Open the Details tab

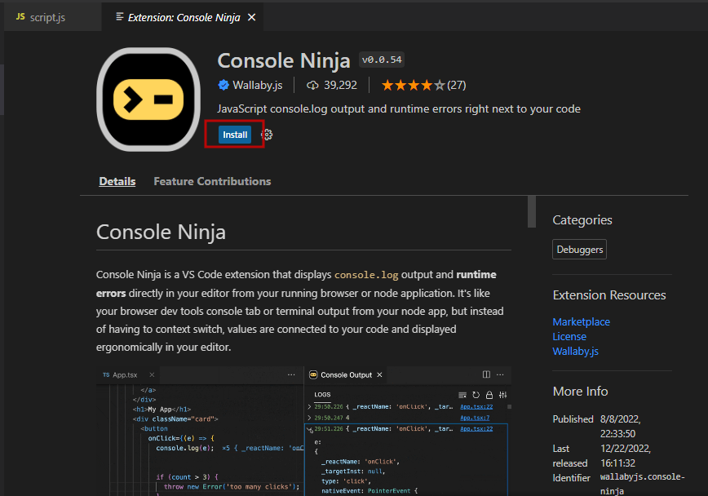[117, 182]
